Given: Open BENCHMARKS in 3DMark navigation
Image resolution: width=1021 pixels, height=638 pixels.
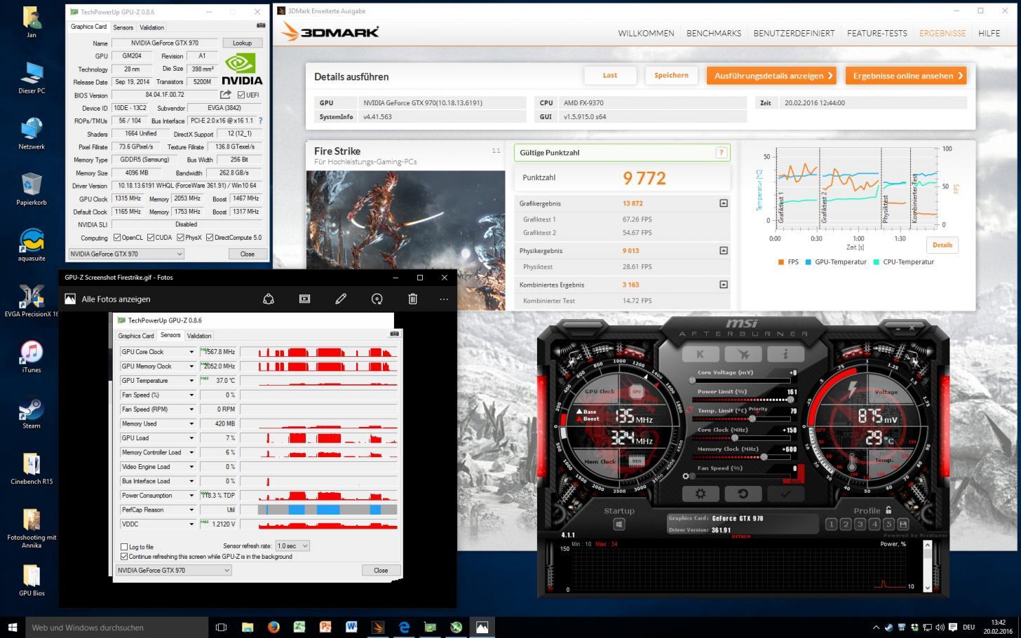Looking at the screenshot, I should click(x=713, y=33).
